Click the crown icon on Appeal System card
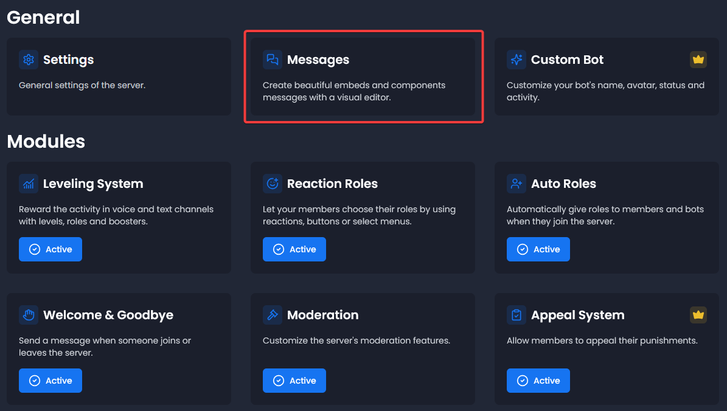The image size is (727, 411). (x=698, y=315)
